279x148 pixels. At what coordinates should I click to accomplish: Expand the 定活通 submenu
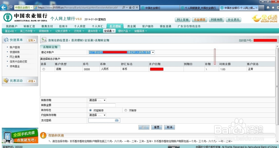(x=109, y=31)
